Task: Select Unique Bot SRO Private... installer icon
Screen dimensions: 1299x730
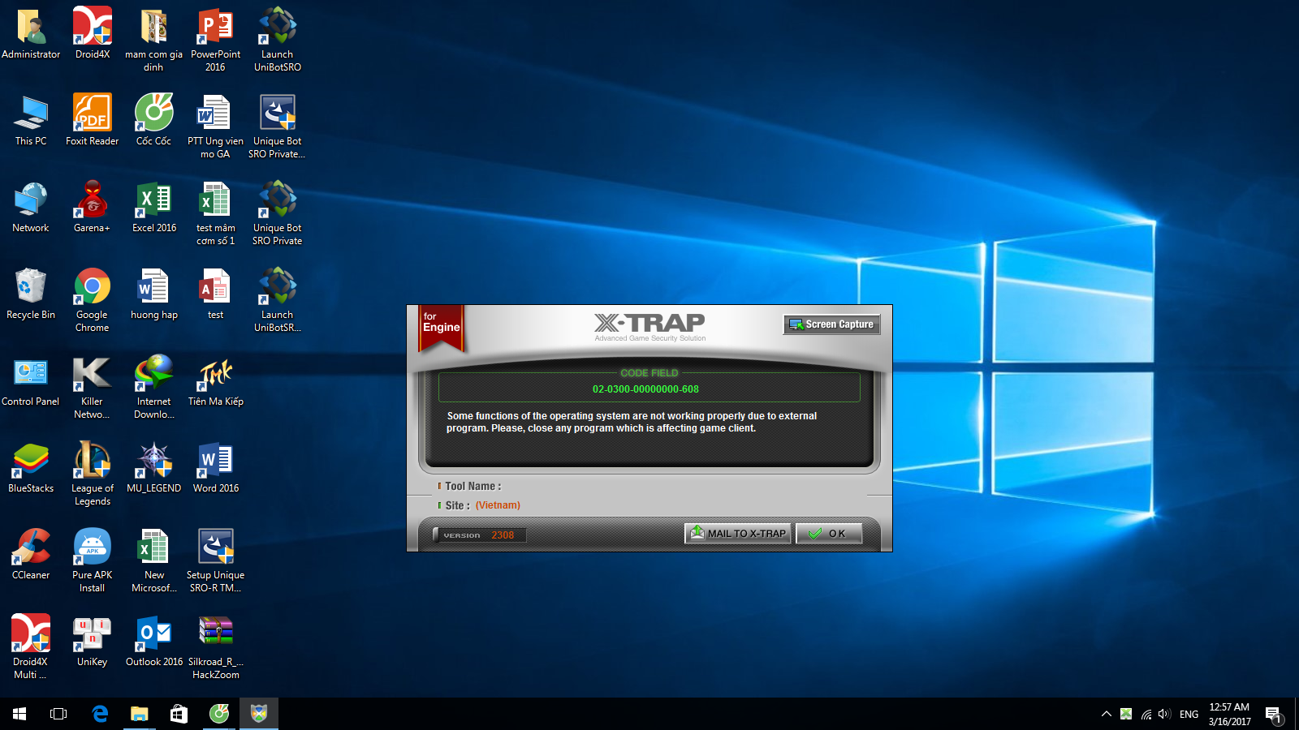Action: (277, 127)
